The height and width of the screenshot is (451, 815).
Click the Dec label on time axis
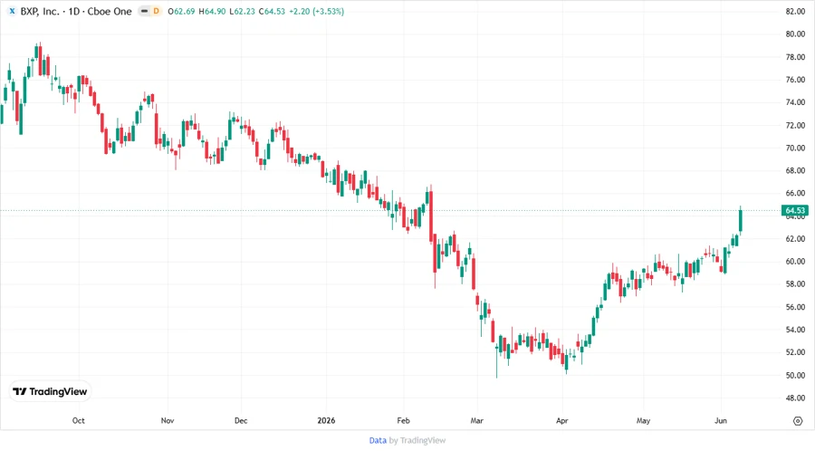pyautogui.click(x=241, y=420)
